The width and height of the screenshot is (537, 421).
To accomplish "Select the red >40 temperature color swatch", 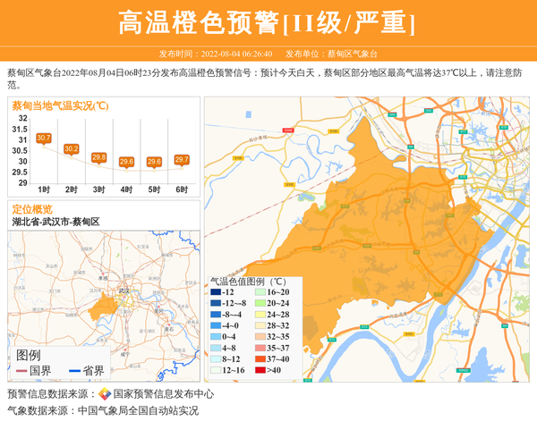I will coord(259,370).
